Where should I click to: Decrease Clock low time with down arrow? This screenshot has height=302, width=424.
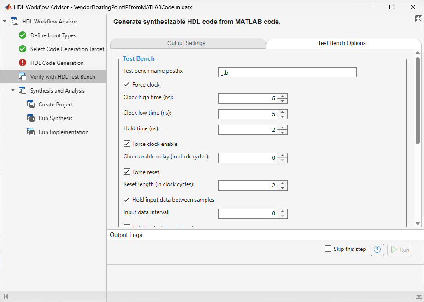pyautogui.click(x=283, y=116)
